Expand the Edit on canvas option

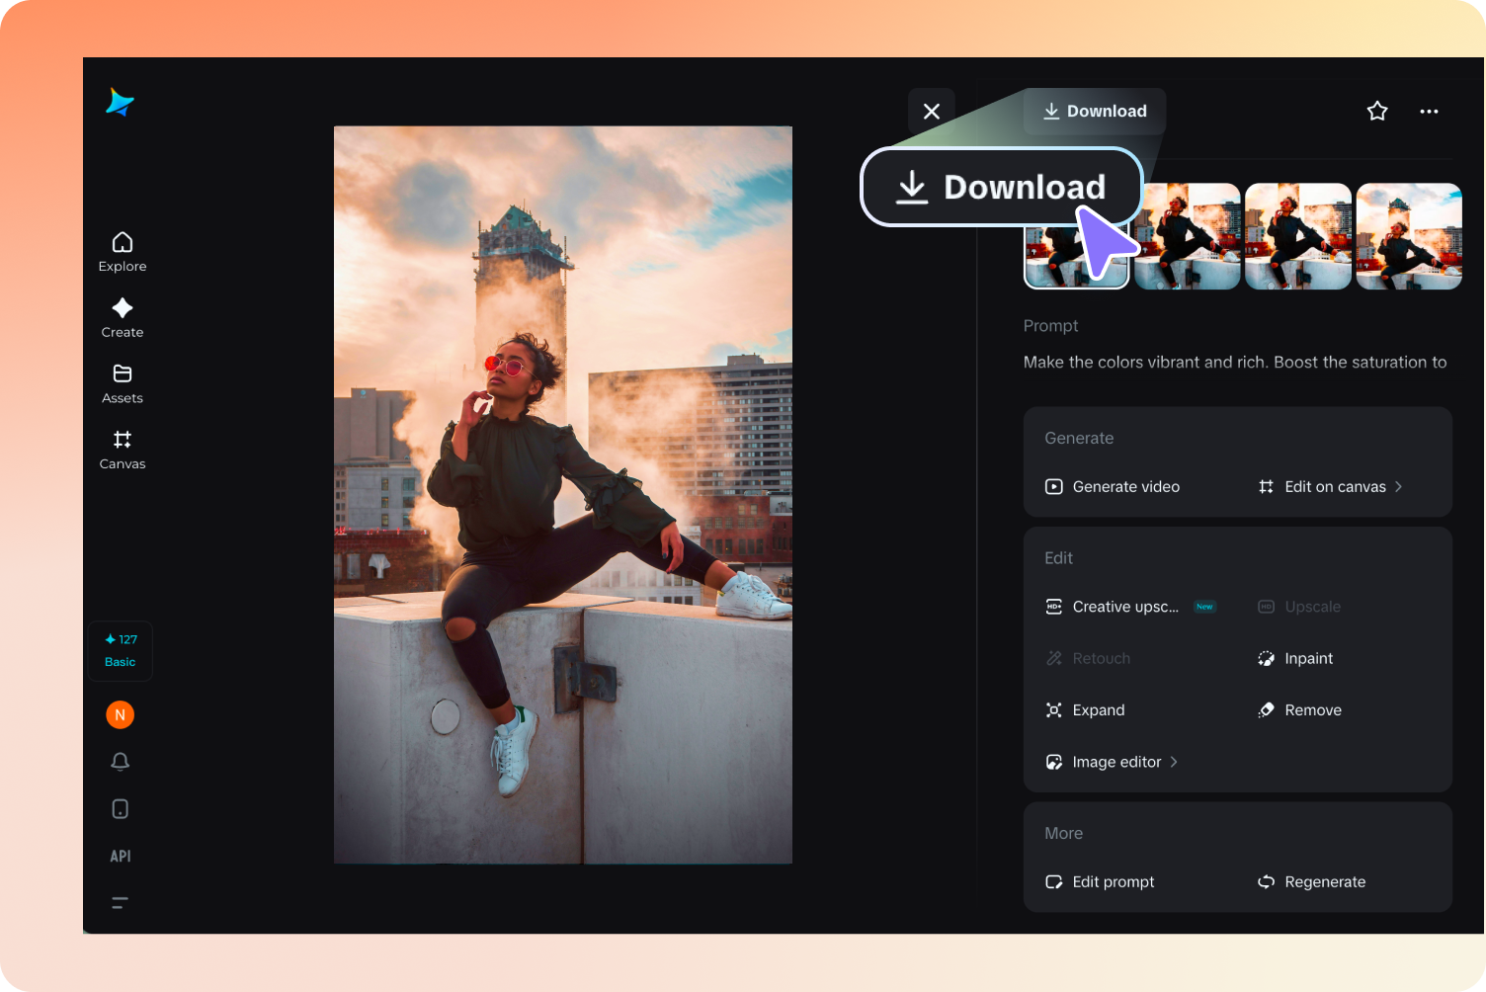(x=1336, y=486)
